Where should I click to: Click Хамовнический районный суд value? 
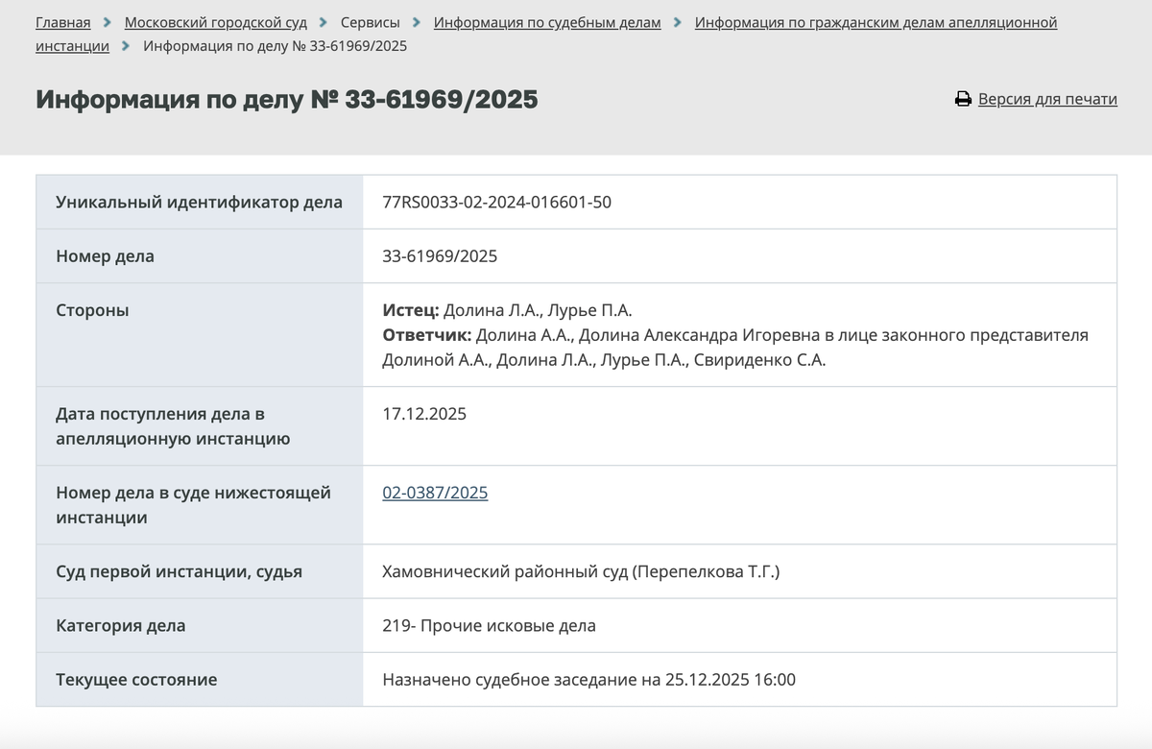(582, 571)
